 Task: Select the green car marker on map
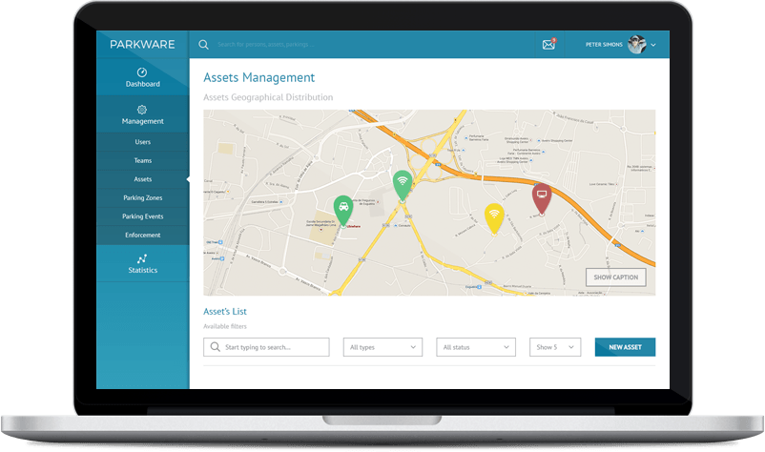(343, 210)
